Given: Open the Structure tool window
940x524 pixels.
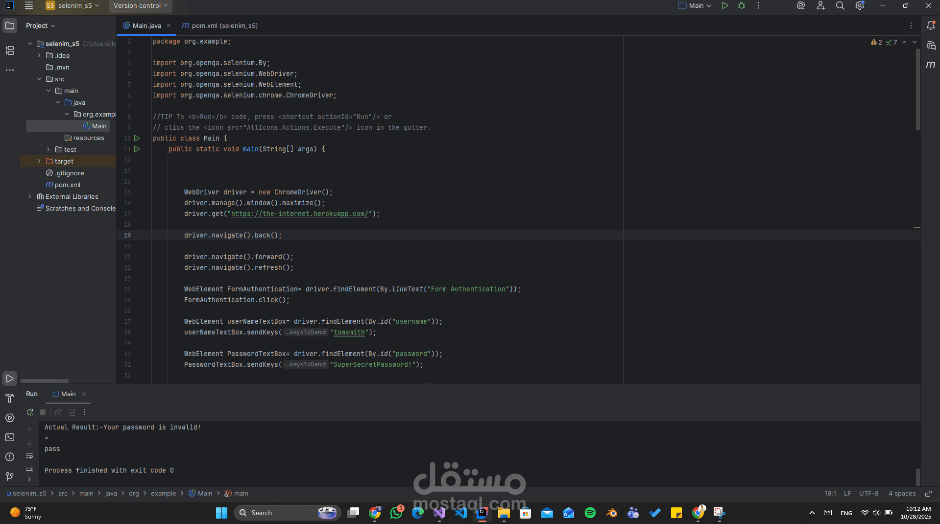Looking at the screenshot, I should (x=10, y=50).
